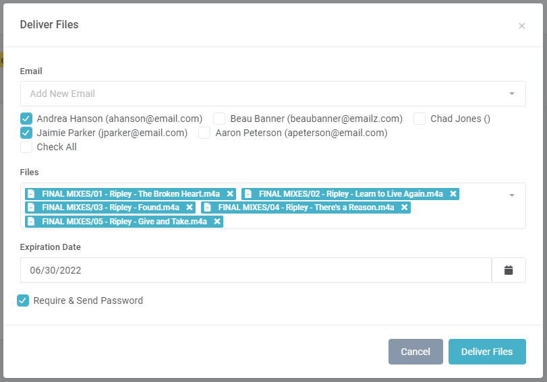This screenshot has width=547, height=382.
Task: Uncheck Jaimie Parker recipient
Action: point(26,133)
